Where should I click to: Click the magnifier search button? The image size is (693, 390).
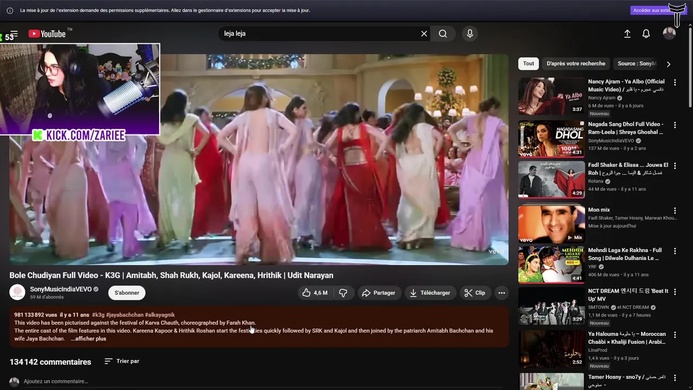point(443,34)
